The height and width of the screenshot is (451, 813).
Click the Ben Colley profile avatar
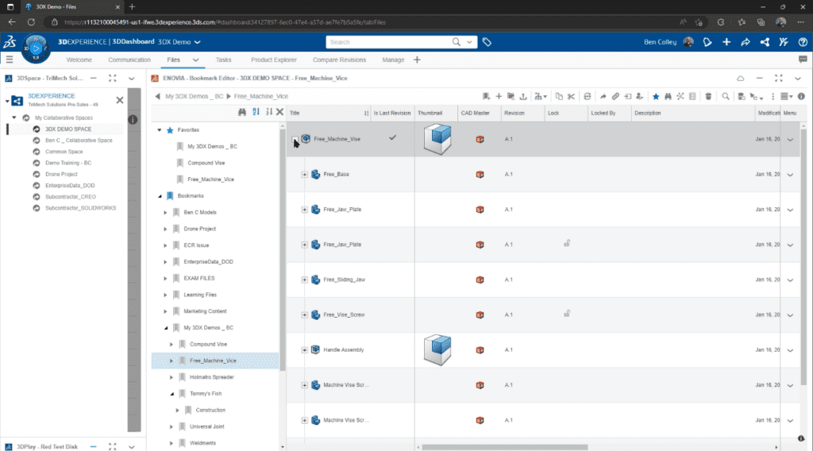(688, 42)
